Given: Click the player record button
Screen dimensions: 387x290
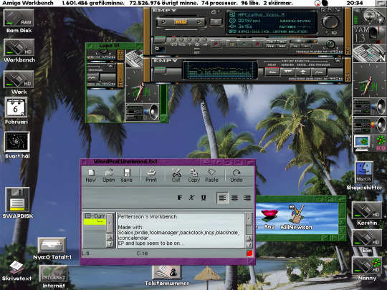Looking at the screenshot, I should (216, 44).
